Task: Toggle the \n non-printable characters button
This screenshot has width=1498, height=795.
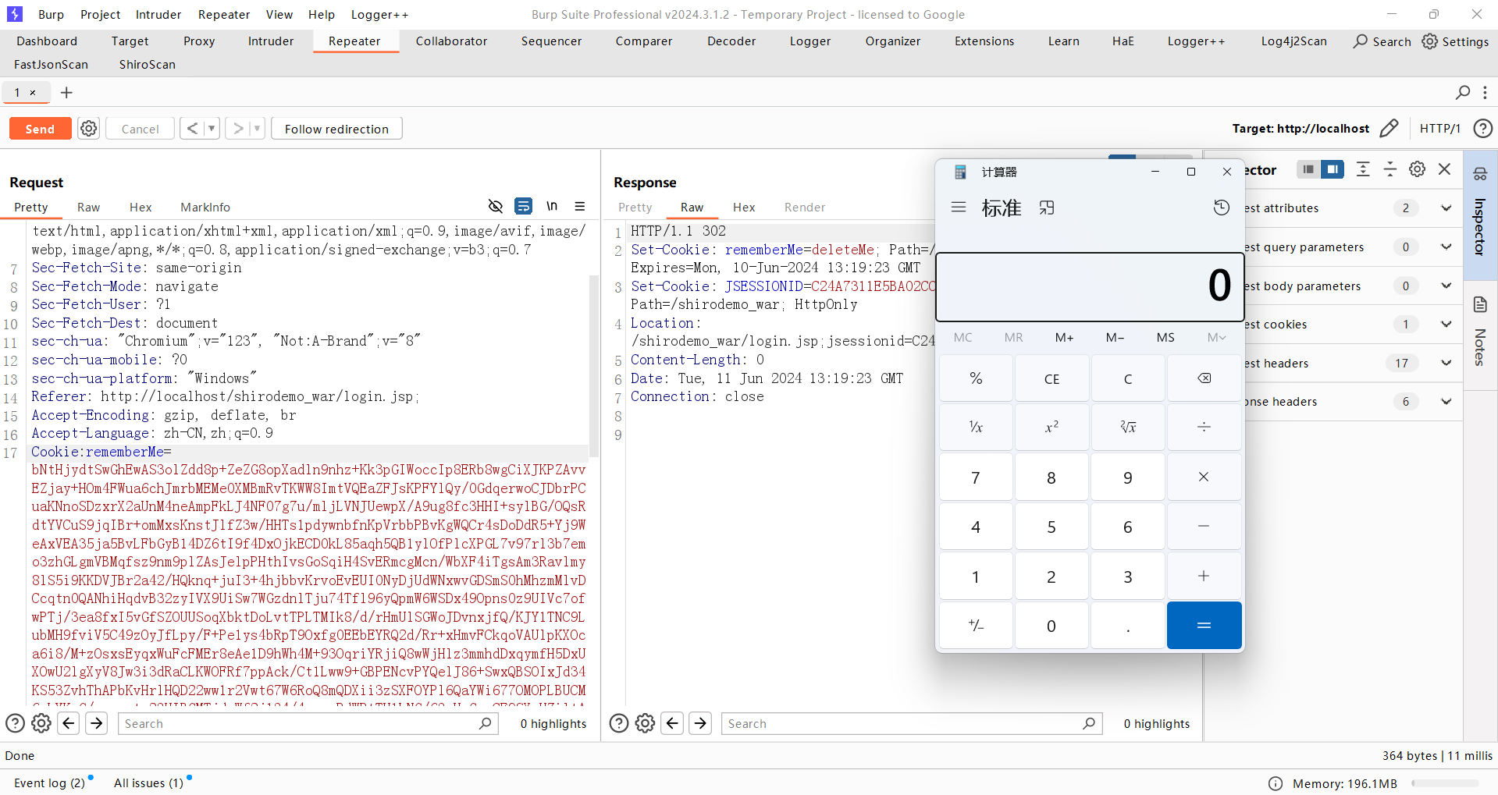Action: (552, 206)
